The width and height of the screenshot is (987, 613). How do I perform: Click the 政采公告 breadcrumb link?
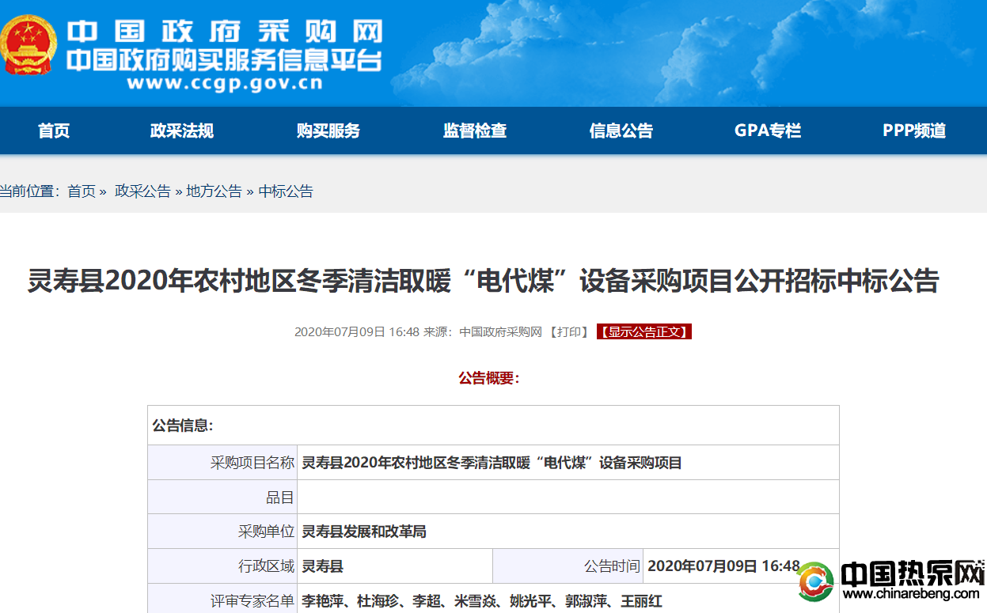coord(142,191)
